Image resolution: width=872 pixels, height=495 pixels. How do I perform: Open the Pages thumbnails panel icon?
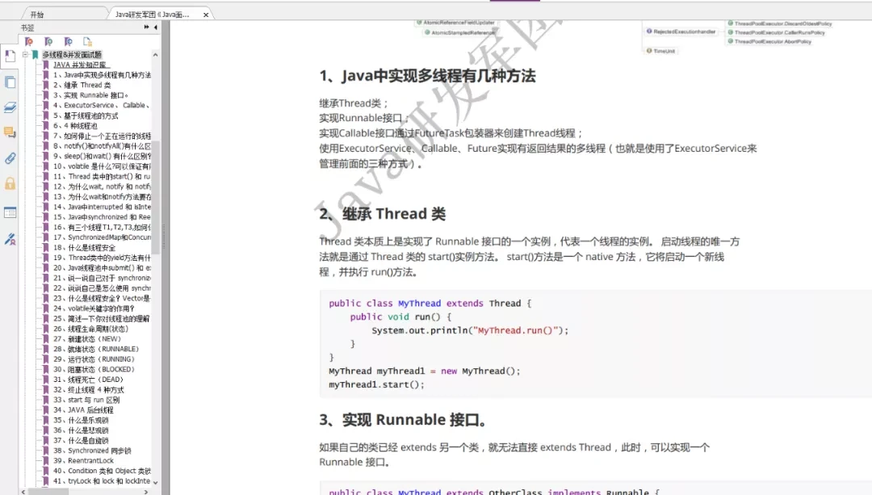click(x=10, y=82)
